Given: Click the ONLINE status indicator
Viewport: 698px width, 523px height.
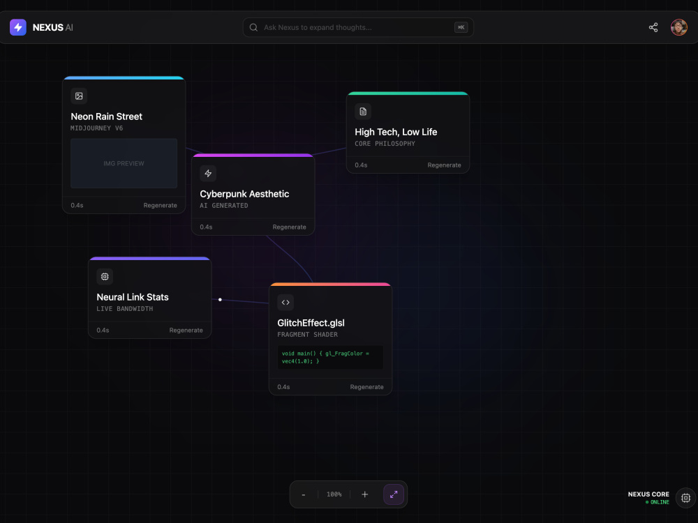Looking at the screenshot, I should [657, 502].
